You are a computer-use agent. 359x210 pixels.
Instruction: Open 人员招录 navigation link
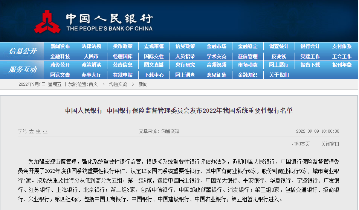[185, 56]
